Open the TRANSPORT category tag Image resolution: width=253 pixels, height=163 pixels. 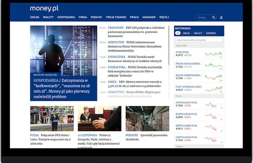[x=116, y=28]
